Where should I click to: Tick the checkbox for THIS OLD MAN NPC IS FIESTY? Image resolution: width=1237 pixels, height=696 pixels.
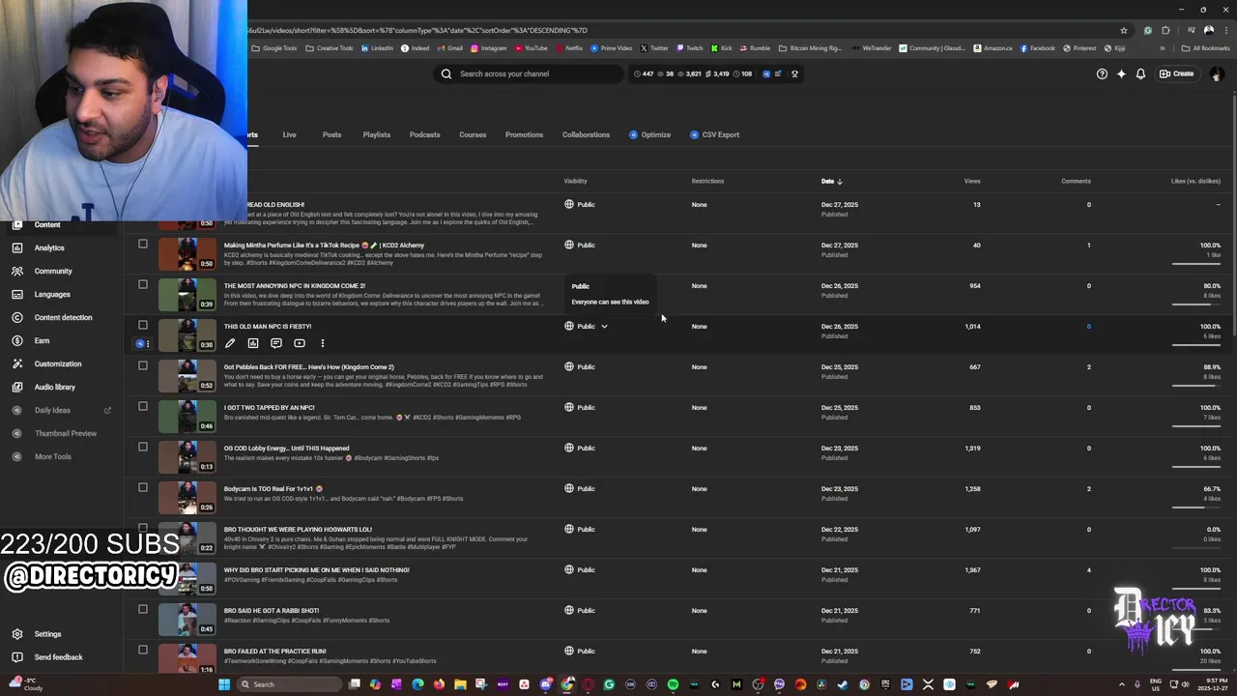point(143,325)
